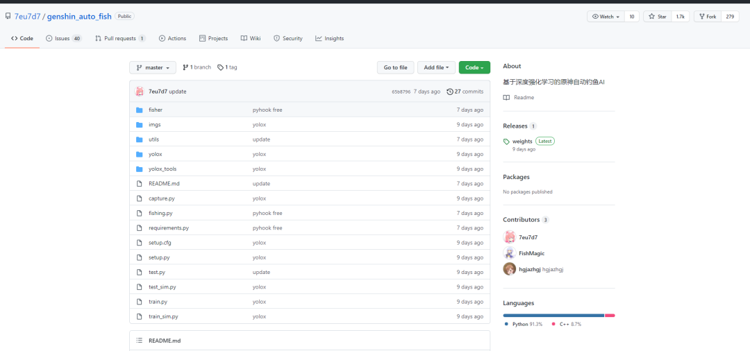Click the FishMagic contributor avatar
The width and height of the screenshot is (750, 351).
[x=510, y=253]
